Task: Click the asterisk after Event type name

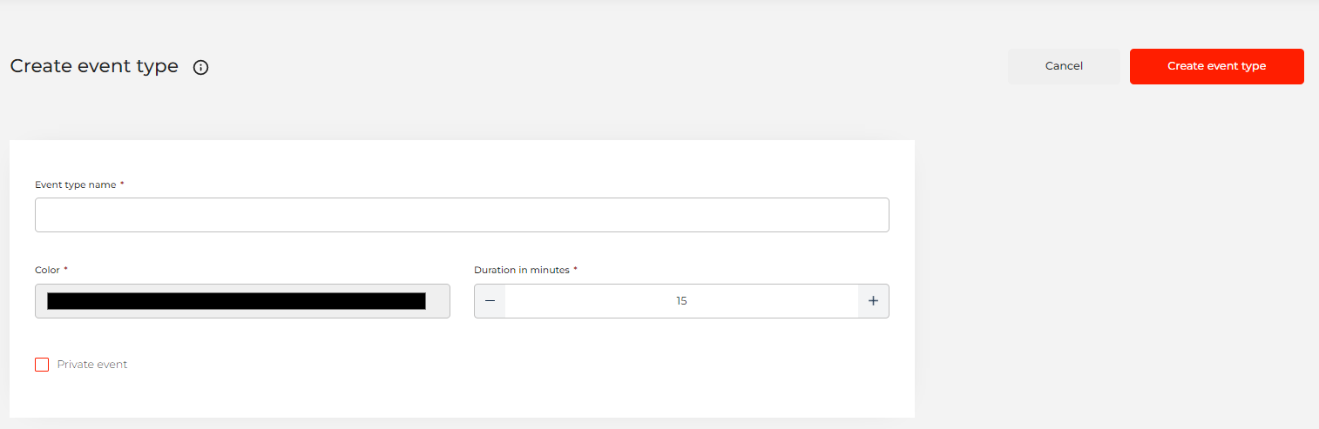Action: (122, 184)
